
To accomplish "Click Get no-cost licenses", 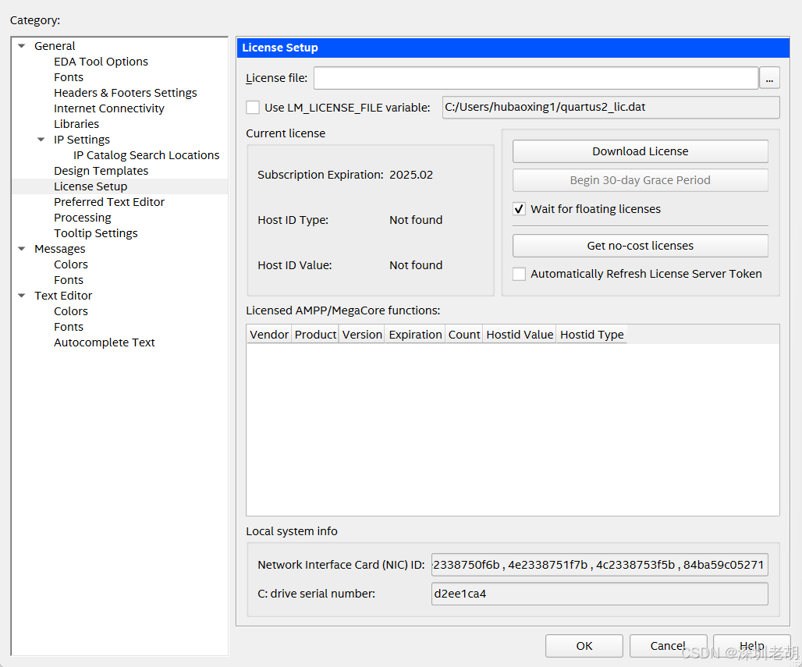I will coord(640,245).
